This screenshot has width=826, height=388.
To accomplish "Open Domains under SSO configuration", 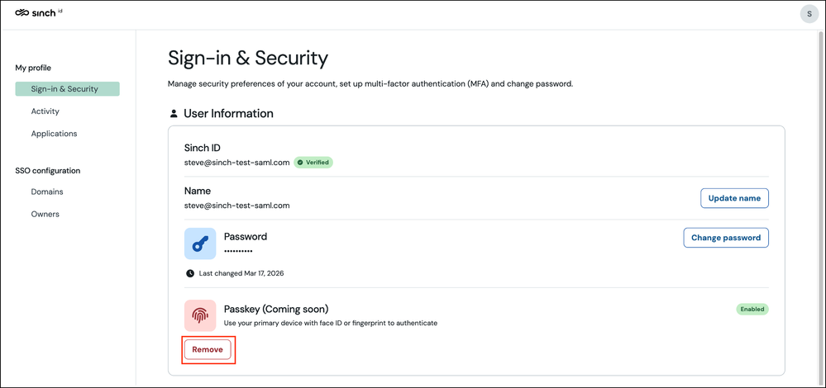I will point(47,192).
